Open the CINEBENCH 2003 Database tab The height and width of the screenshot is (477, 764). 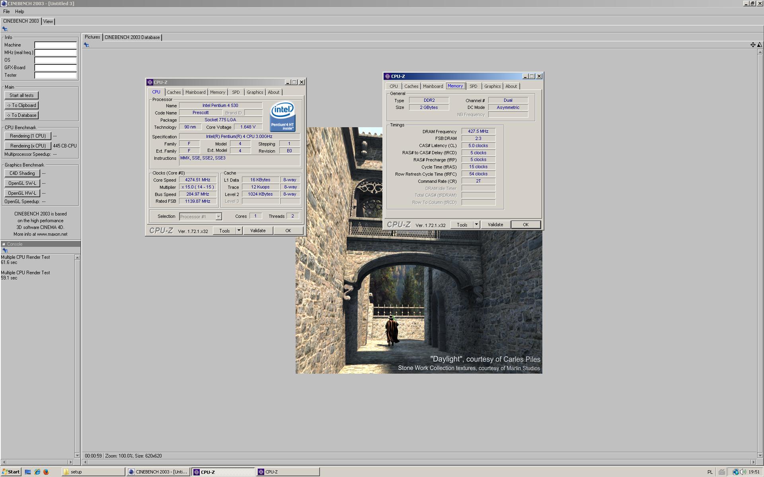[132, 37]
